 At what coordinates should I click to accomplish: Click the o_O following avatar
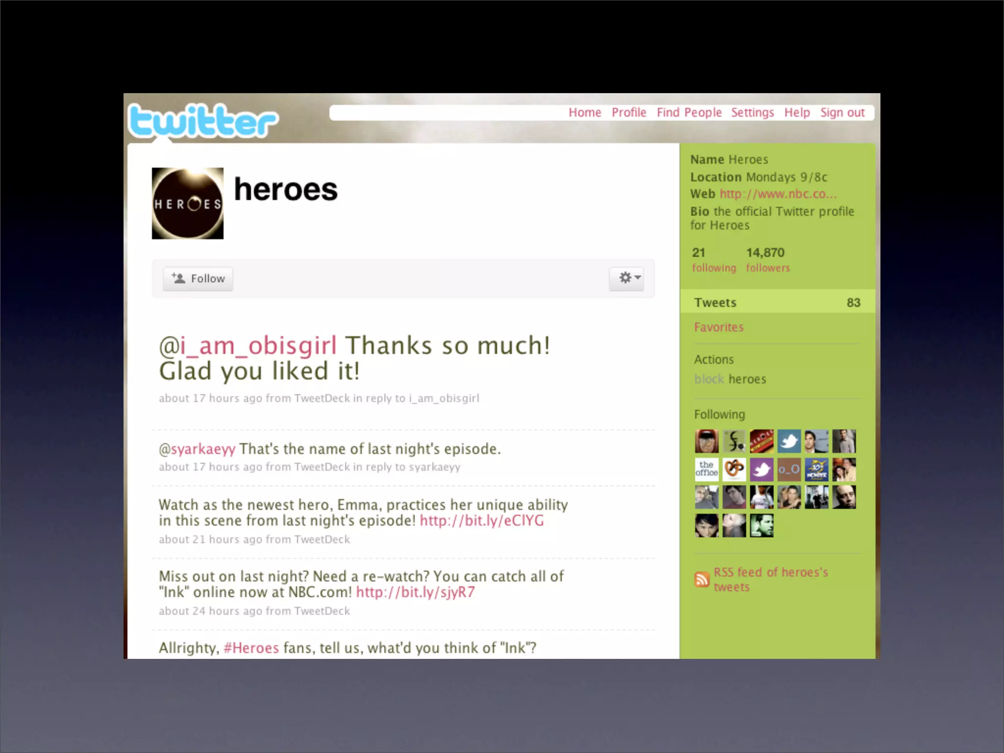pos(789,469)
